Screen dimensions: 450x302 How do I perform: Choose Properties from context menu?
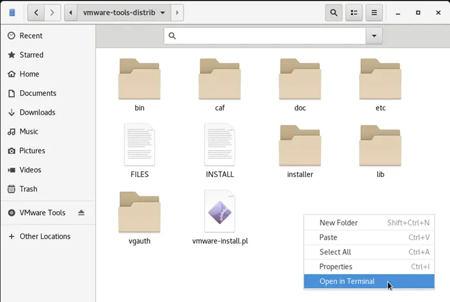tap(369, 267)
